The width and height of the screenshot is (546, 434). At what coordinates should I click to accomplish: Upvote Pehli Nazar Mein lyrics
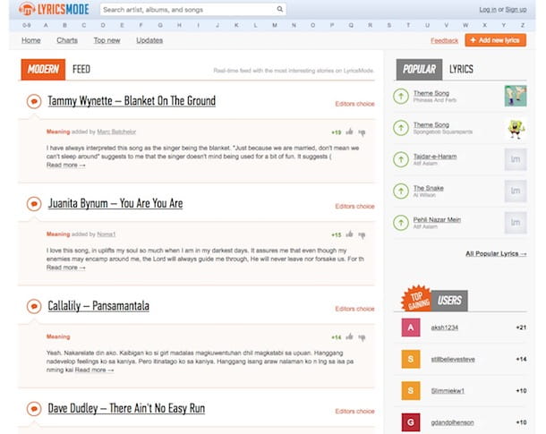pyautogui.click(x=401, y=223)
